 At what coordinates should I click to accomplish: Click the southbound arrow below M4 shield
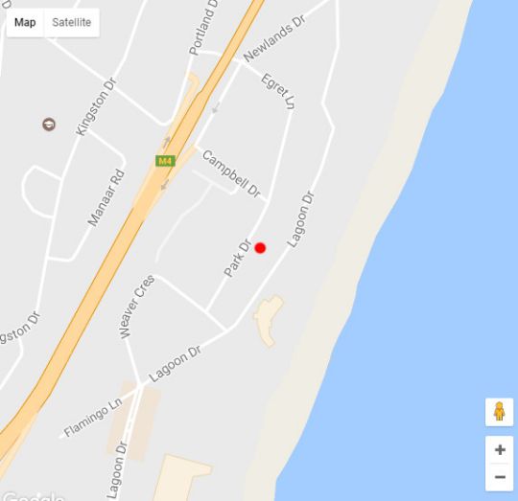(165, 185)
